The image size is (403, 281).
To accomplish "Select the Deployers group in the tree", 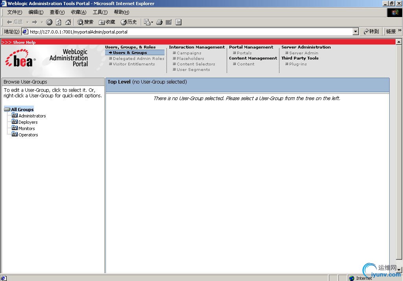I will tap(28, 122).
